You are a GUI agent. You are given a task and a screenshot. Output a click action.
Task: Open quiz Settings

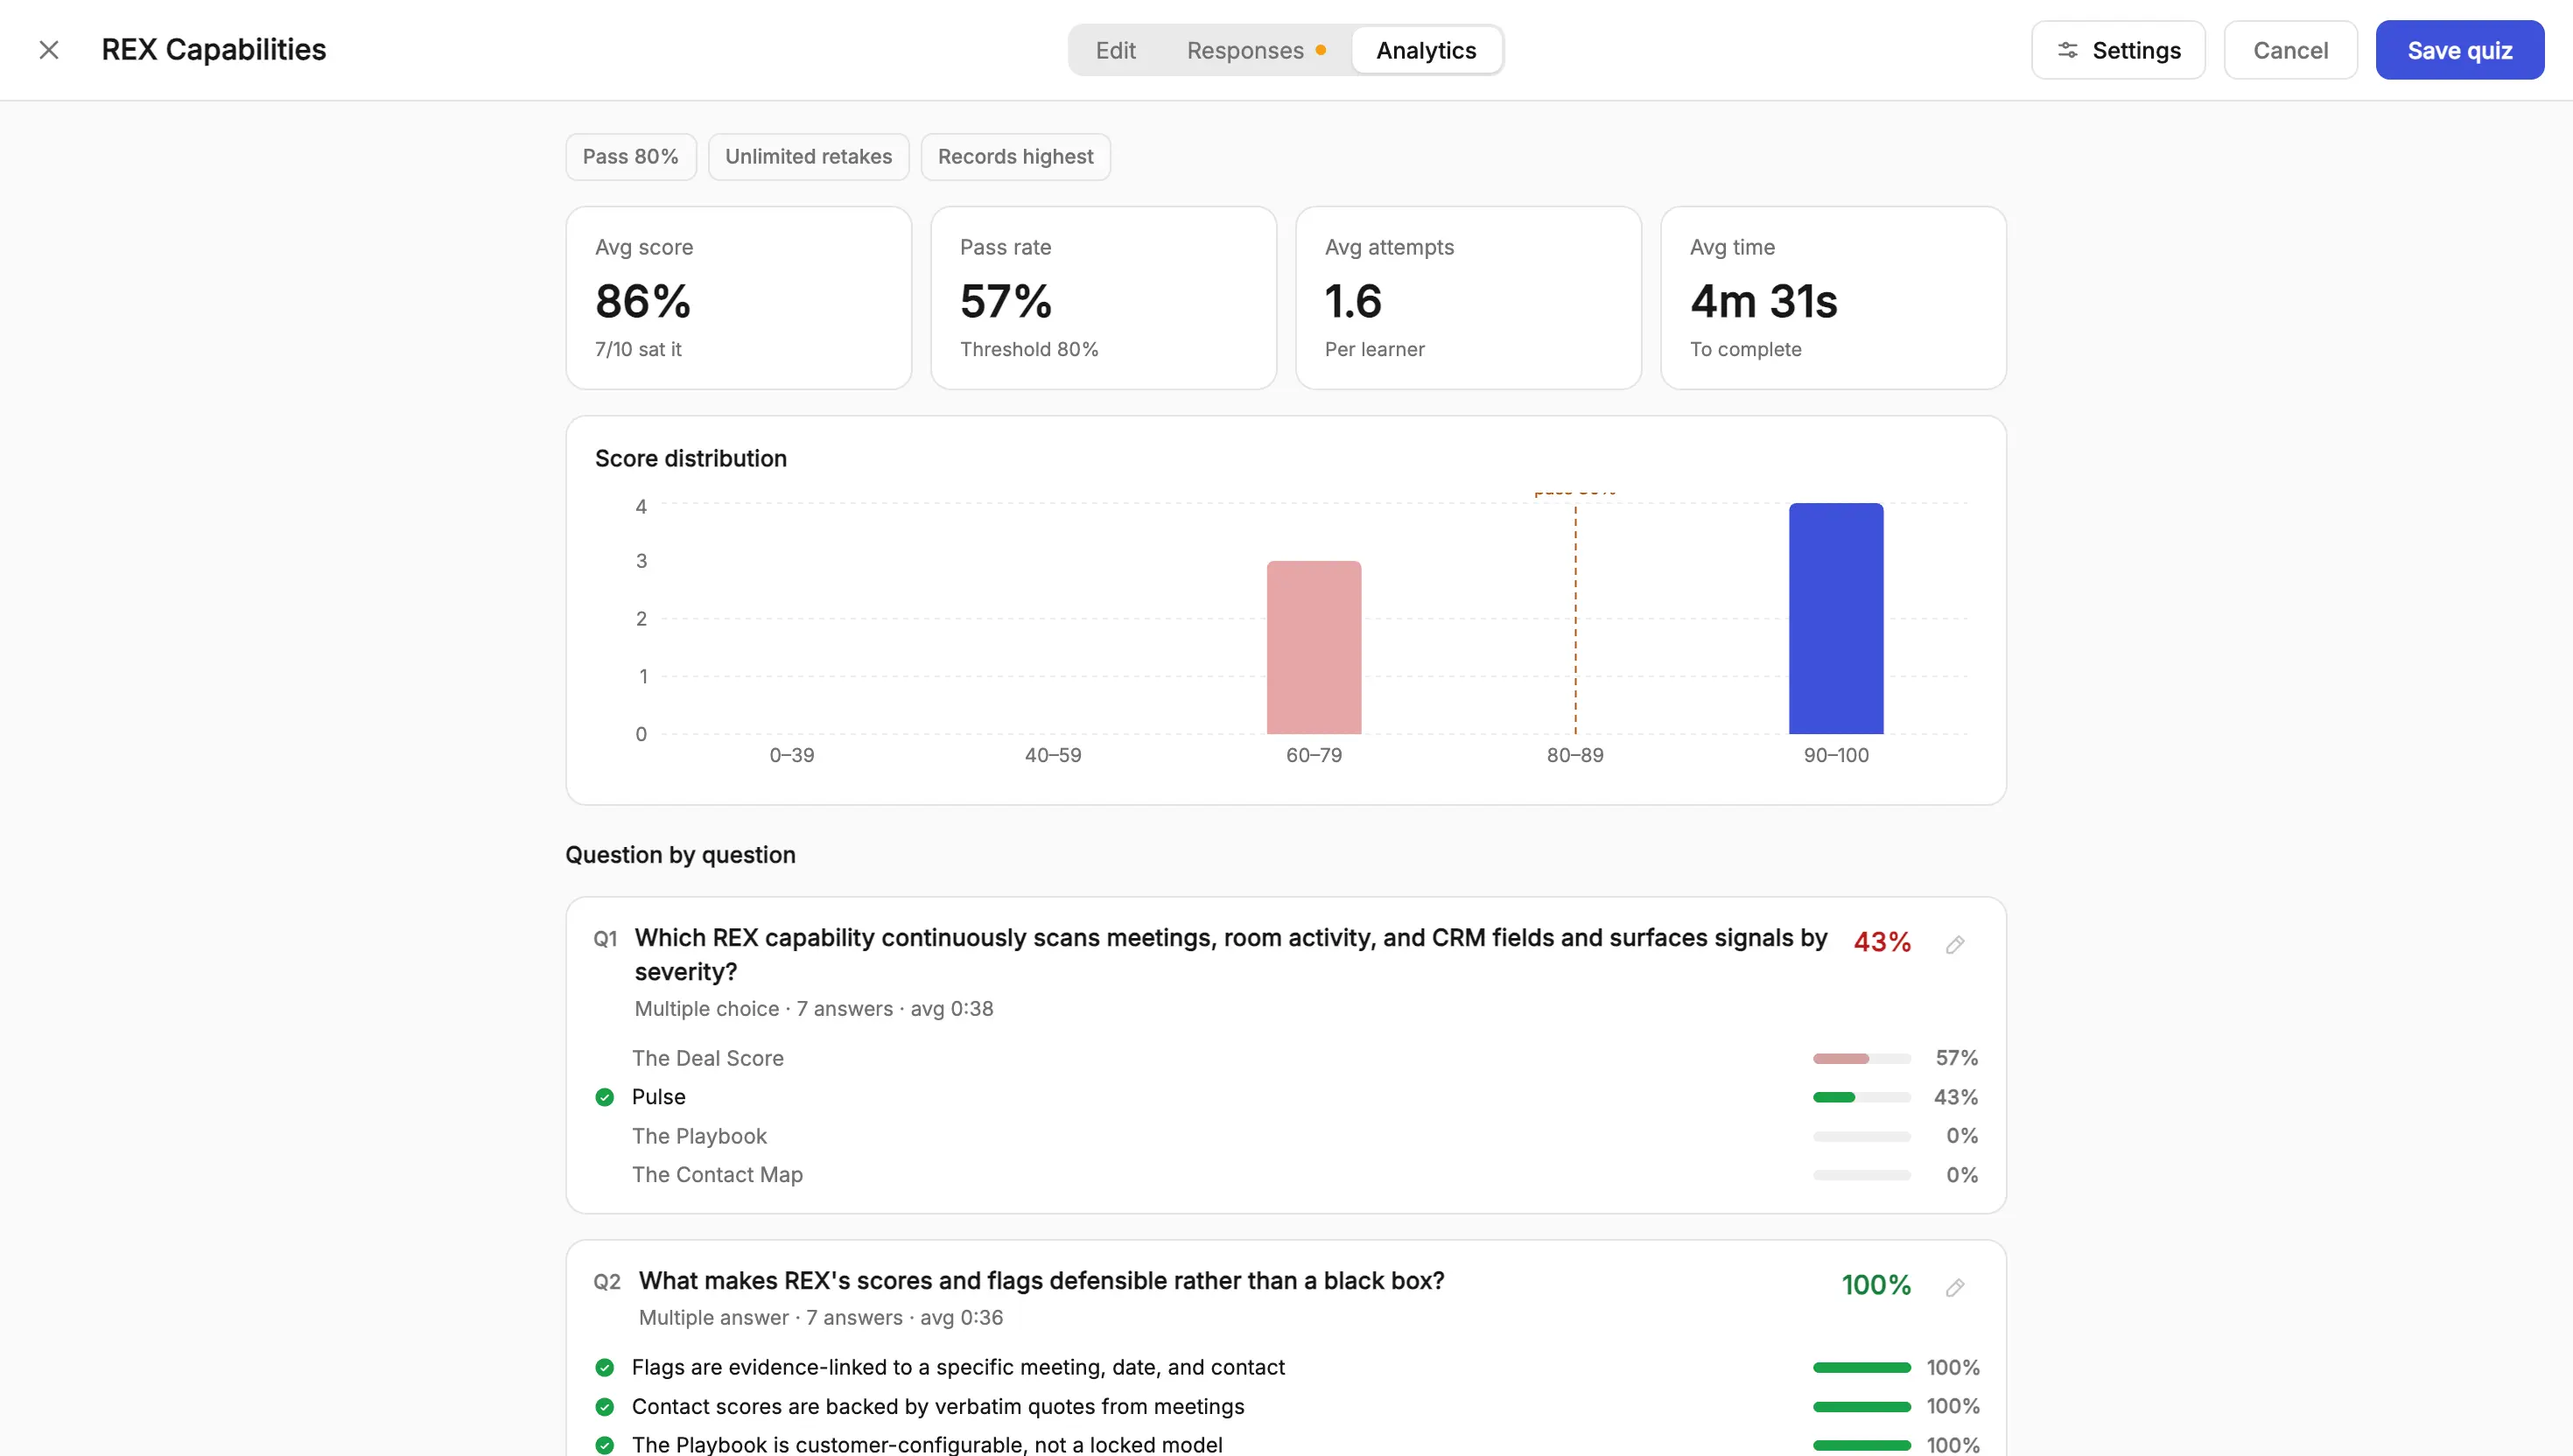[2118, 50]
